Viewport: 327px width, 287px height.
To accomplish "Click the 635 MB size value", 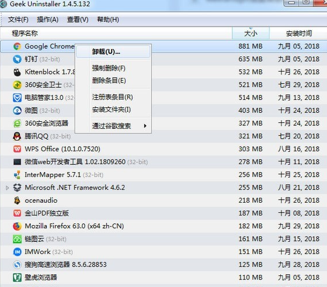I will (251, 59).
